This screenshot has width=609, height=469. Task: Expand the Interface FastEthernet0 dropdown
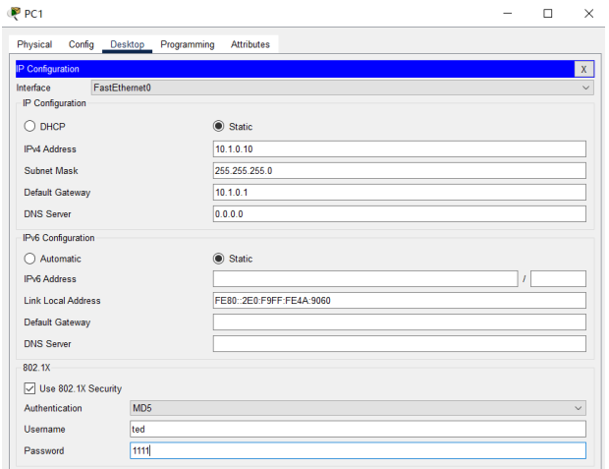point(342,88)
